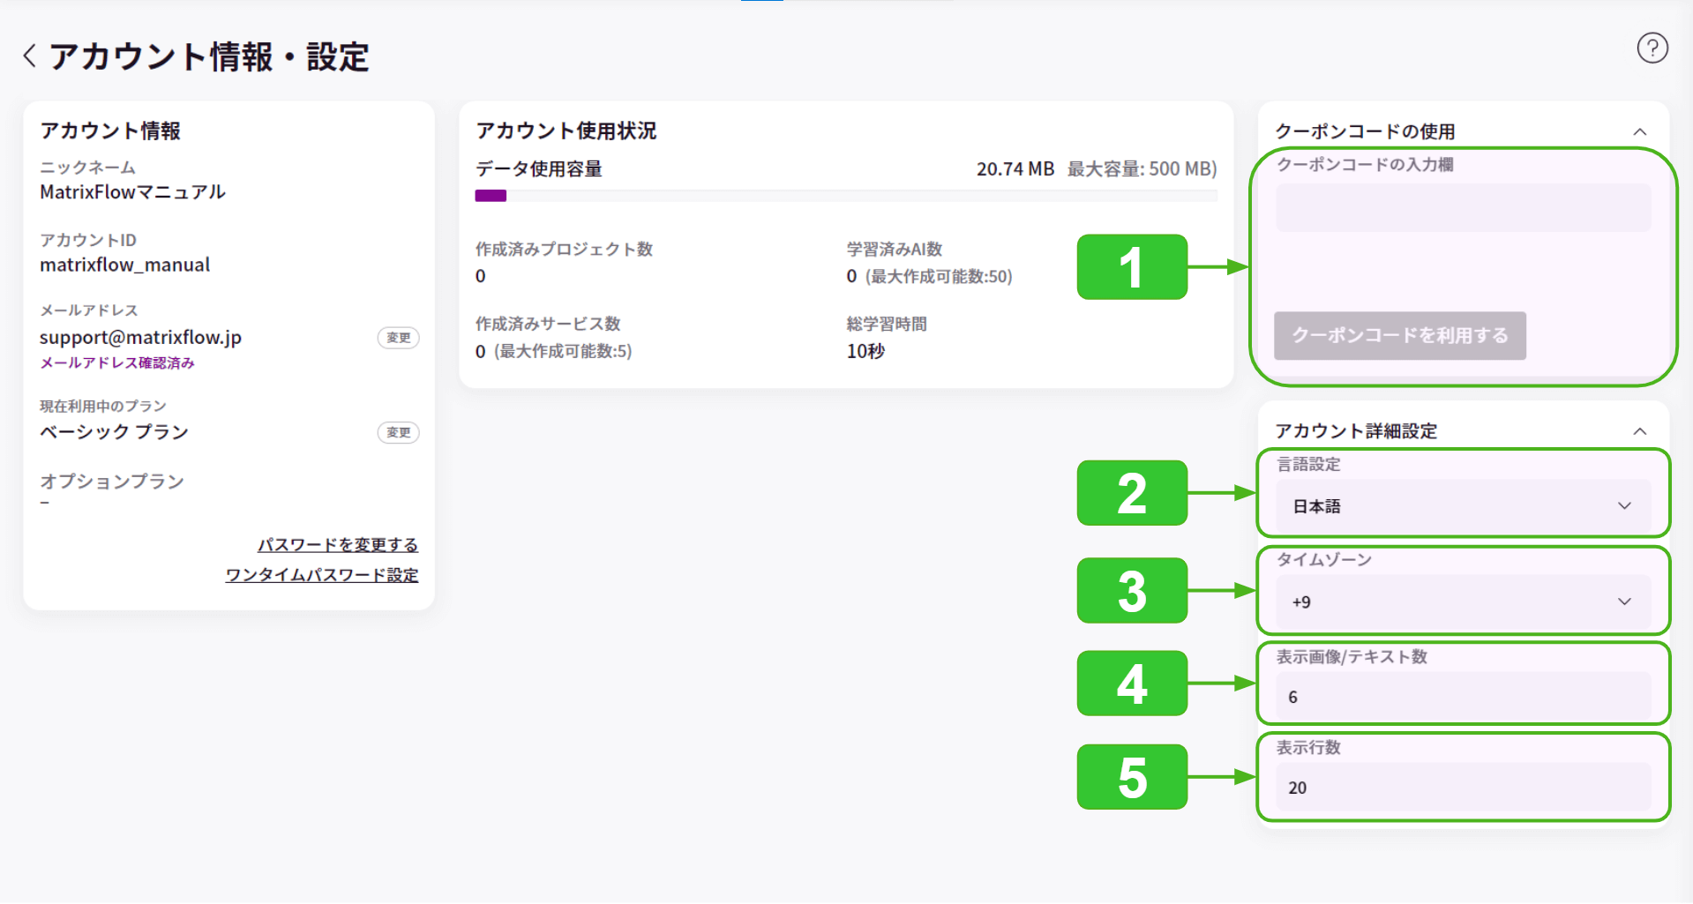Click the (最大作成可能数:5) text
The width and height of the screenshot is (1693, 904).
pos(563,351)
